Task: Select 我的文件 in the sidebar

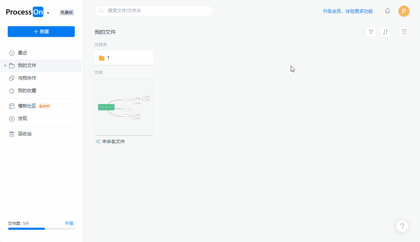Action: click(41, 66)
